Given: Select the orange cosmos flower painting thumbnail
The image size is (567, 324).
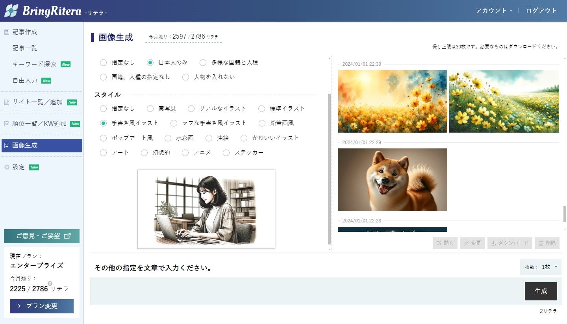Looking at the screenshot, I should point(393,101).
